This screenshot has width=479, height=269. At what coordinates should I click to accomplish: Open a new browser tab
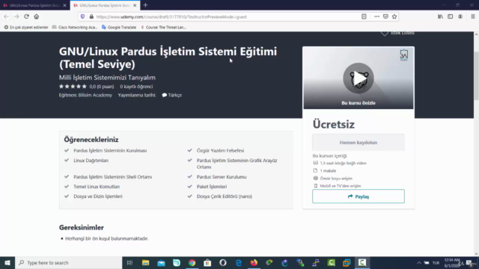[145, 5]
